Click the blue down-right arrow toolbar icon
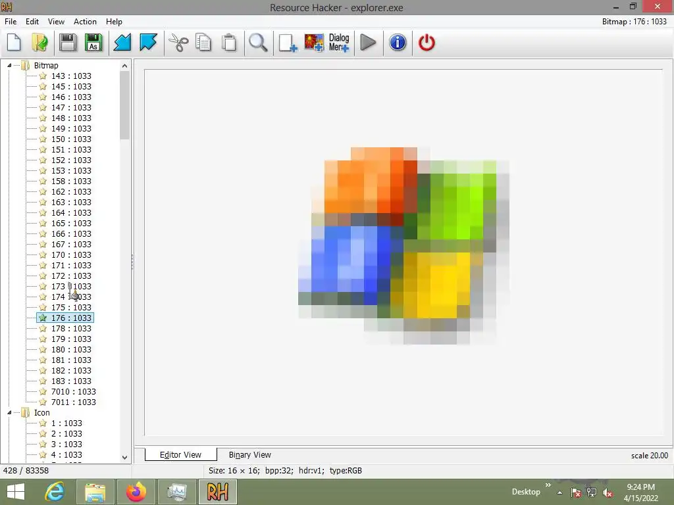The image size is (674, 505). coord(148,43)
